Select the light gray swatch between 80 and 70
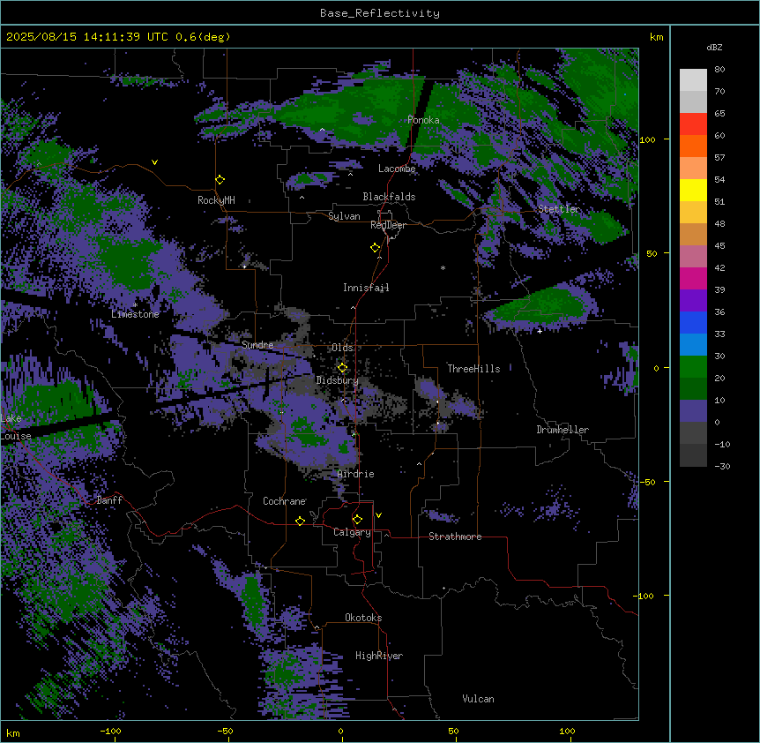This screenshot has width=760, height=743. (x=693, y=80)
